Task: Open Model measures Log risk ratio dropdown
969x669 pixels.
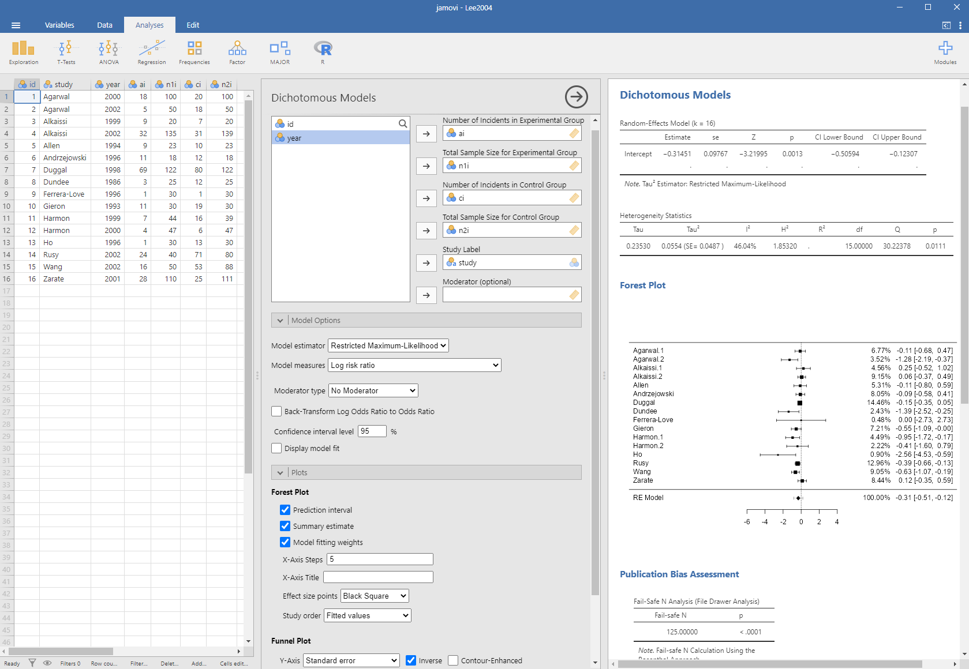Action: coord(414,365)
